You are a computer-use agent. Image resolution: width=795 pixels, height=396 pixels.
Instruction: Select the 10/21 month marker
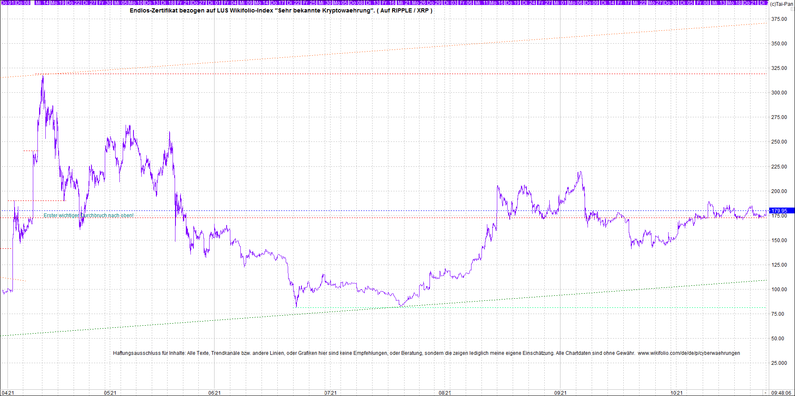(676, 393)
